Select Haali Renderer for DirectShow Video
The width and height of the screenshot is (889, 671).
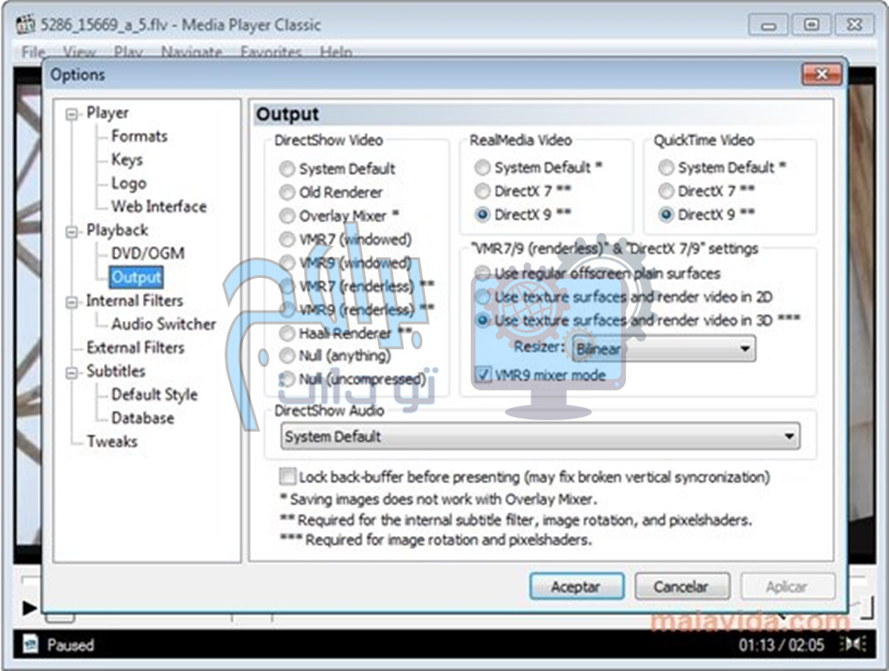coord(287,332)
